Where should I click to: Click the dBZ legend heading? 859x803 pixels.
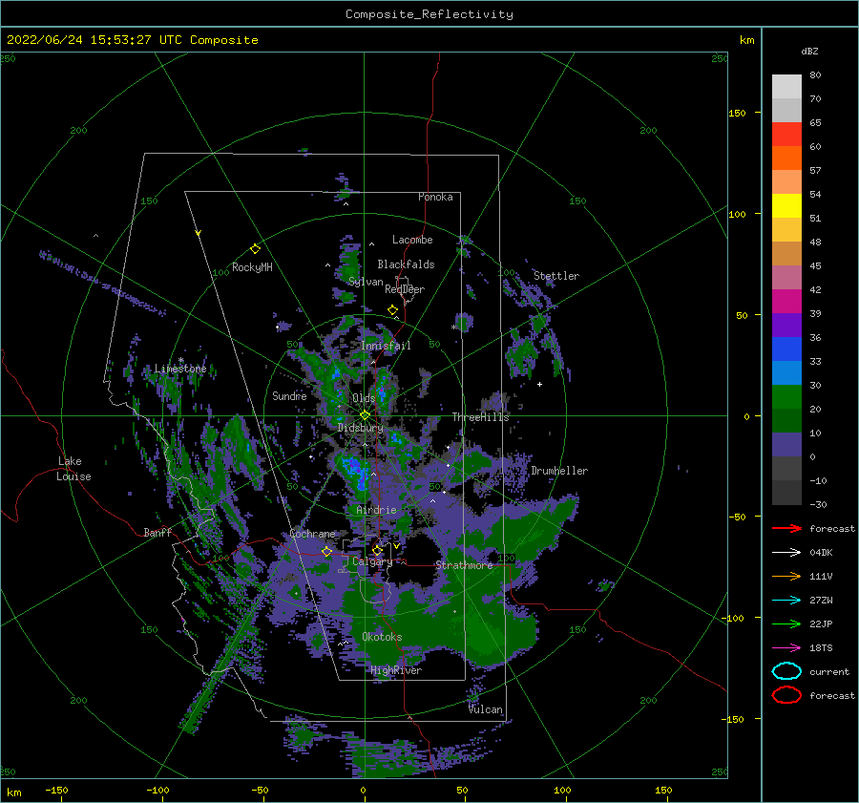(x=809, y=51)
